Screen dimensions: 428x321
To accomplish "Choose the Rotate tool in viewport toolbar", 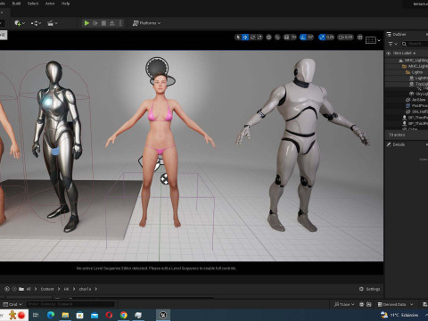I will [x=252, y=37].
